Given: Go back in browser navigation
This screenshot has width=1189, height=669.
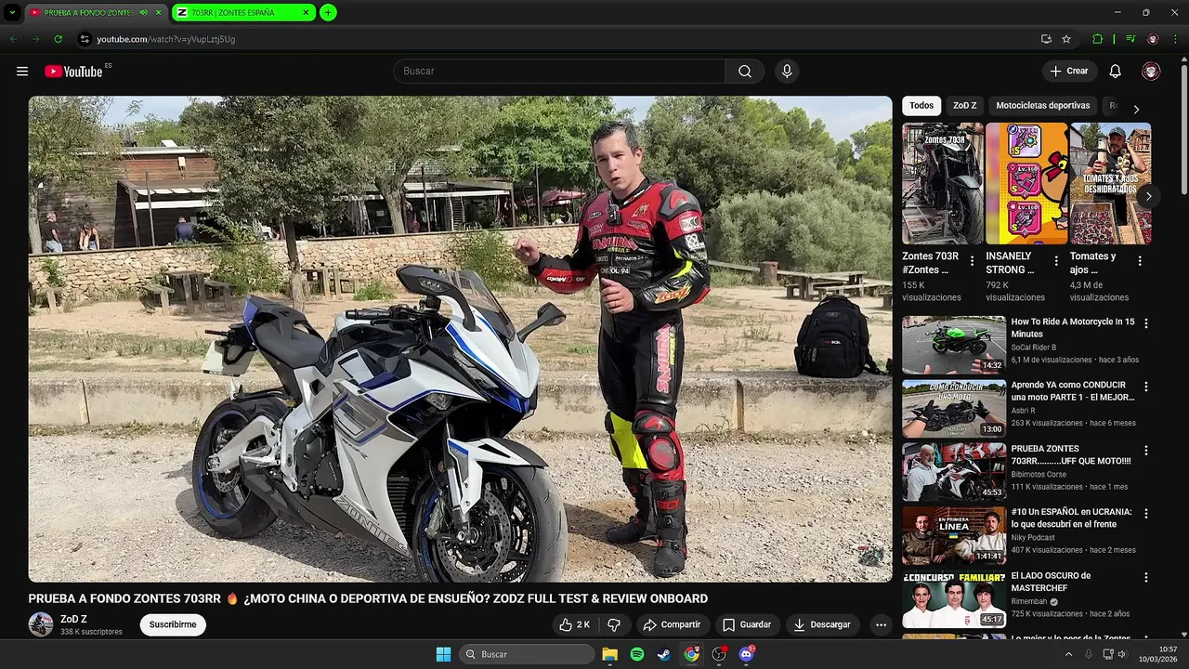Looking at the screenshot, I should point(13,39).
